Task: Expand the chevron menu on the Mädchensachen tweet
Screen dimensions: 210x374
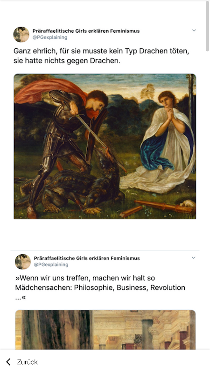Action: (x=194, y=258)
